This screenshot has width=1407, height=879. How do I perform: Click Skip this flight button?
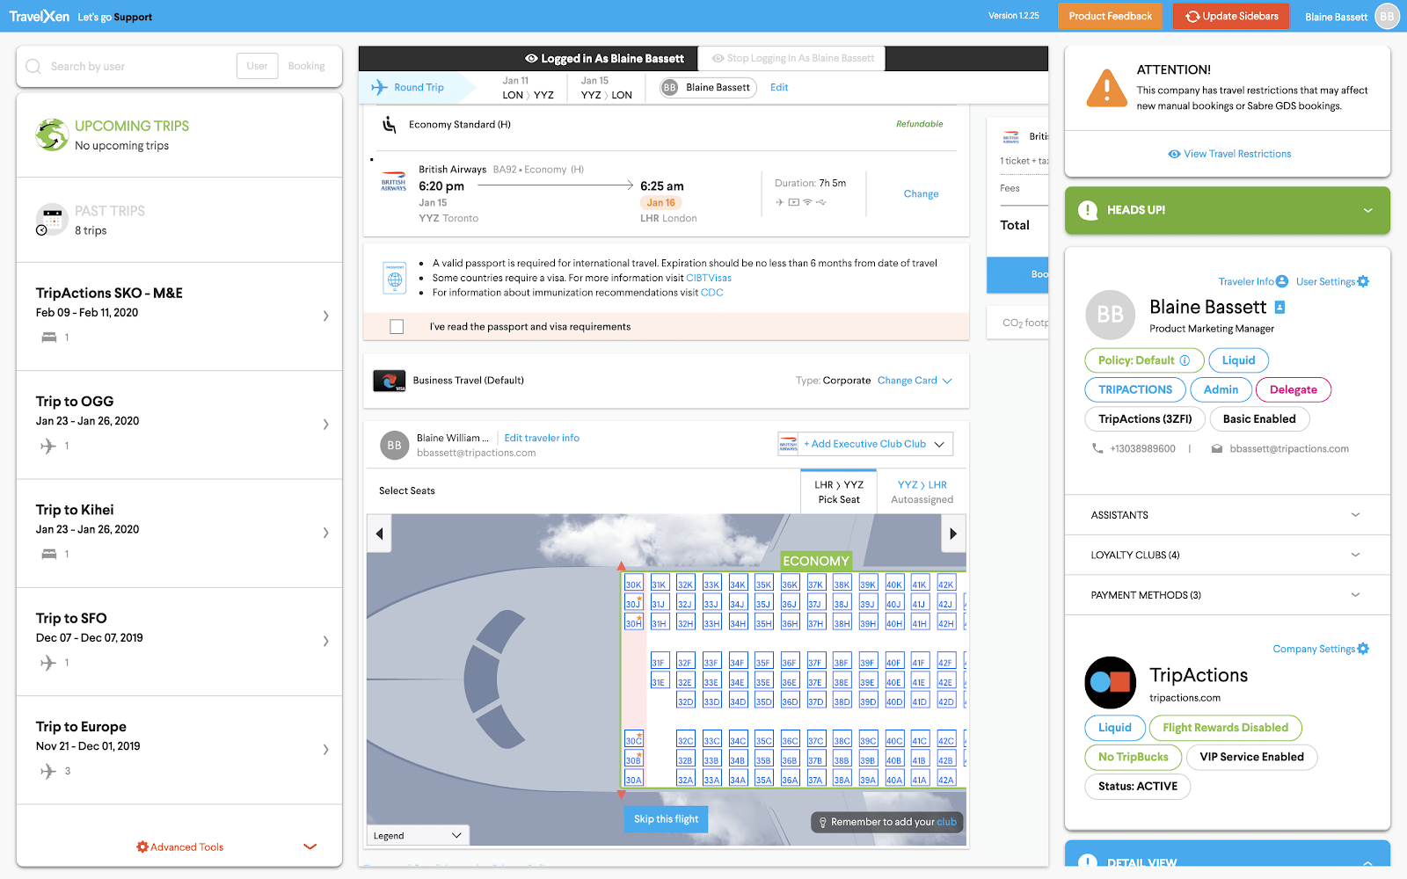tap(666, 819)
